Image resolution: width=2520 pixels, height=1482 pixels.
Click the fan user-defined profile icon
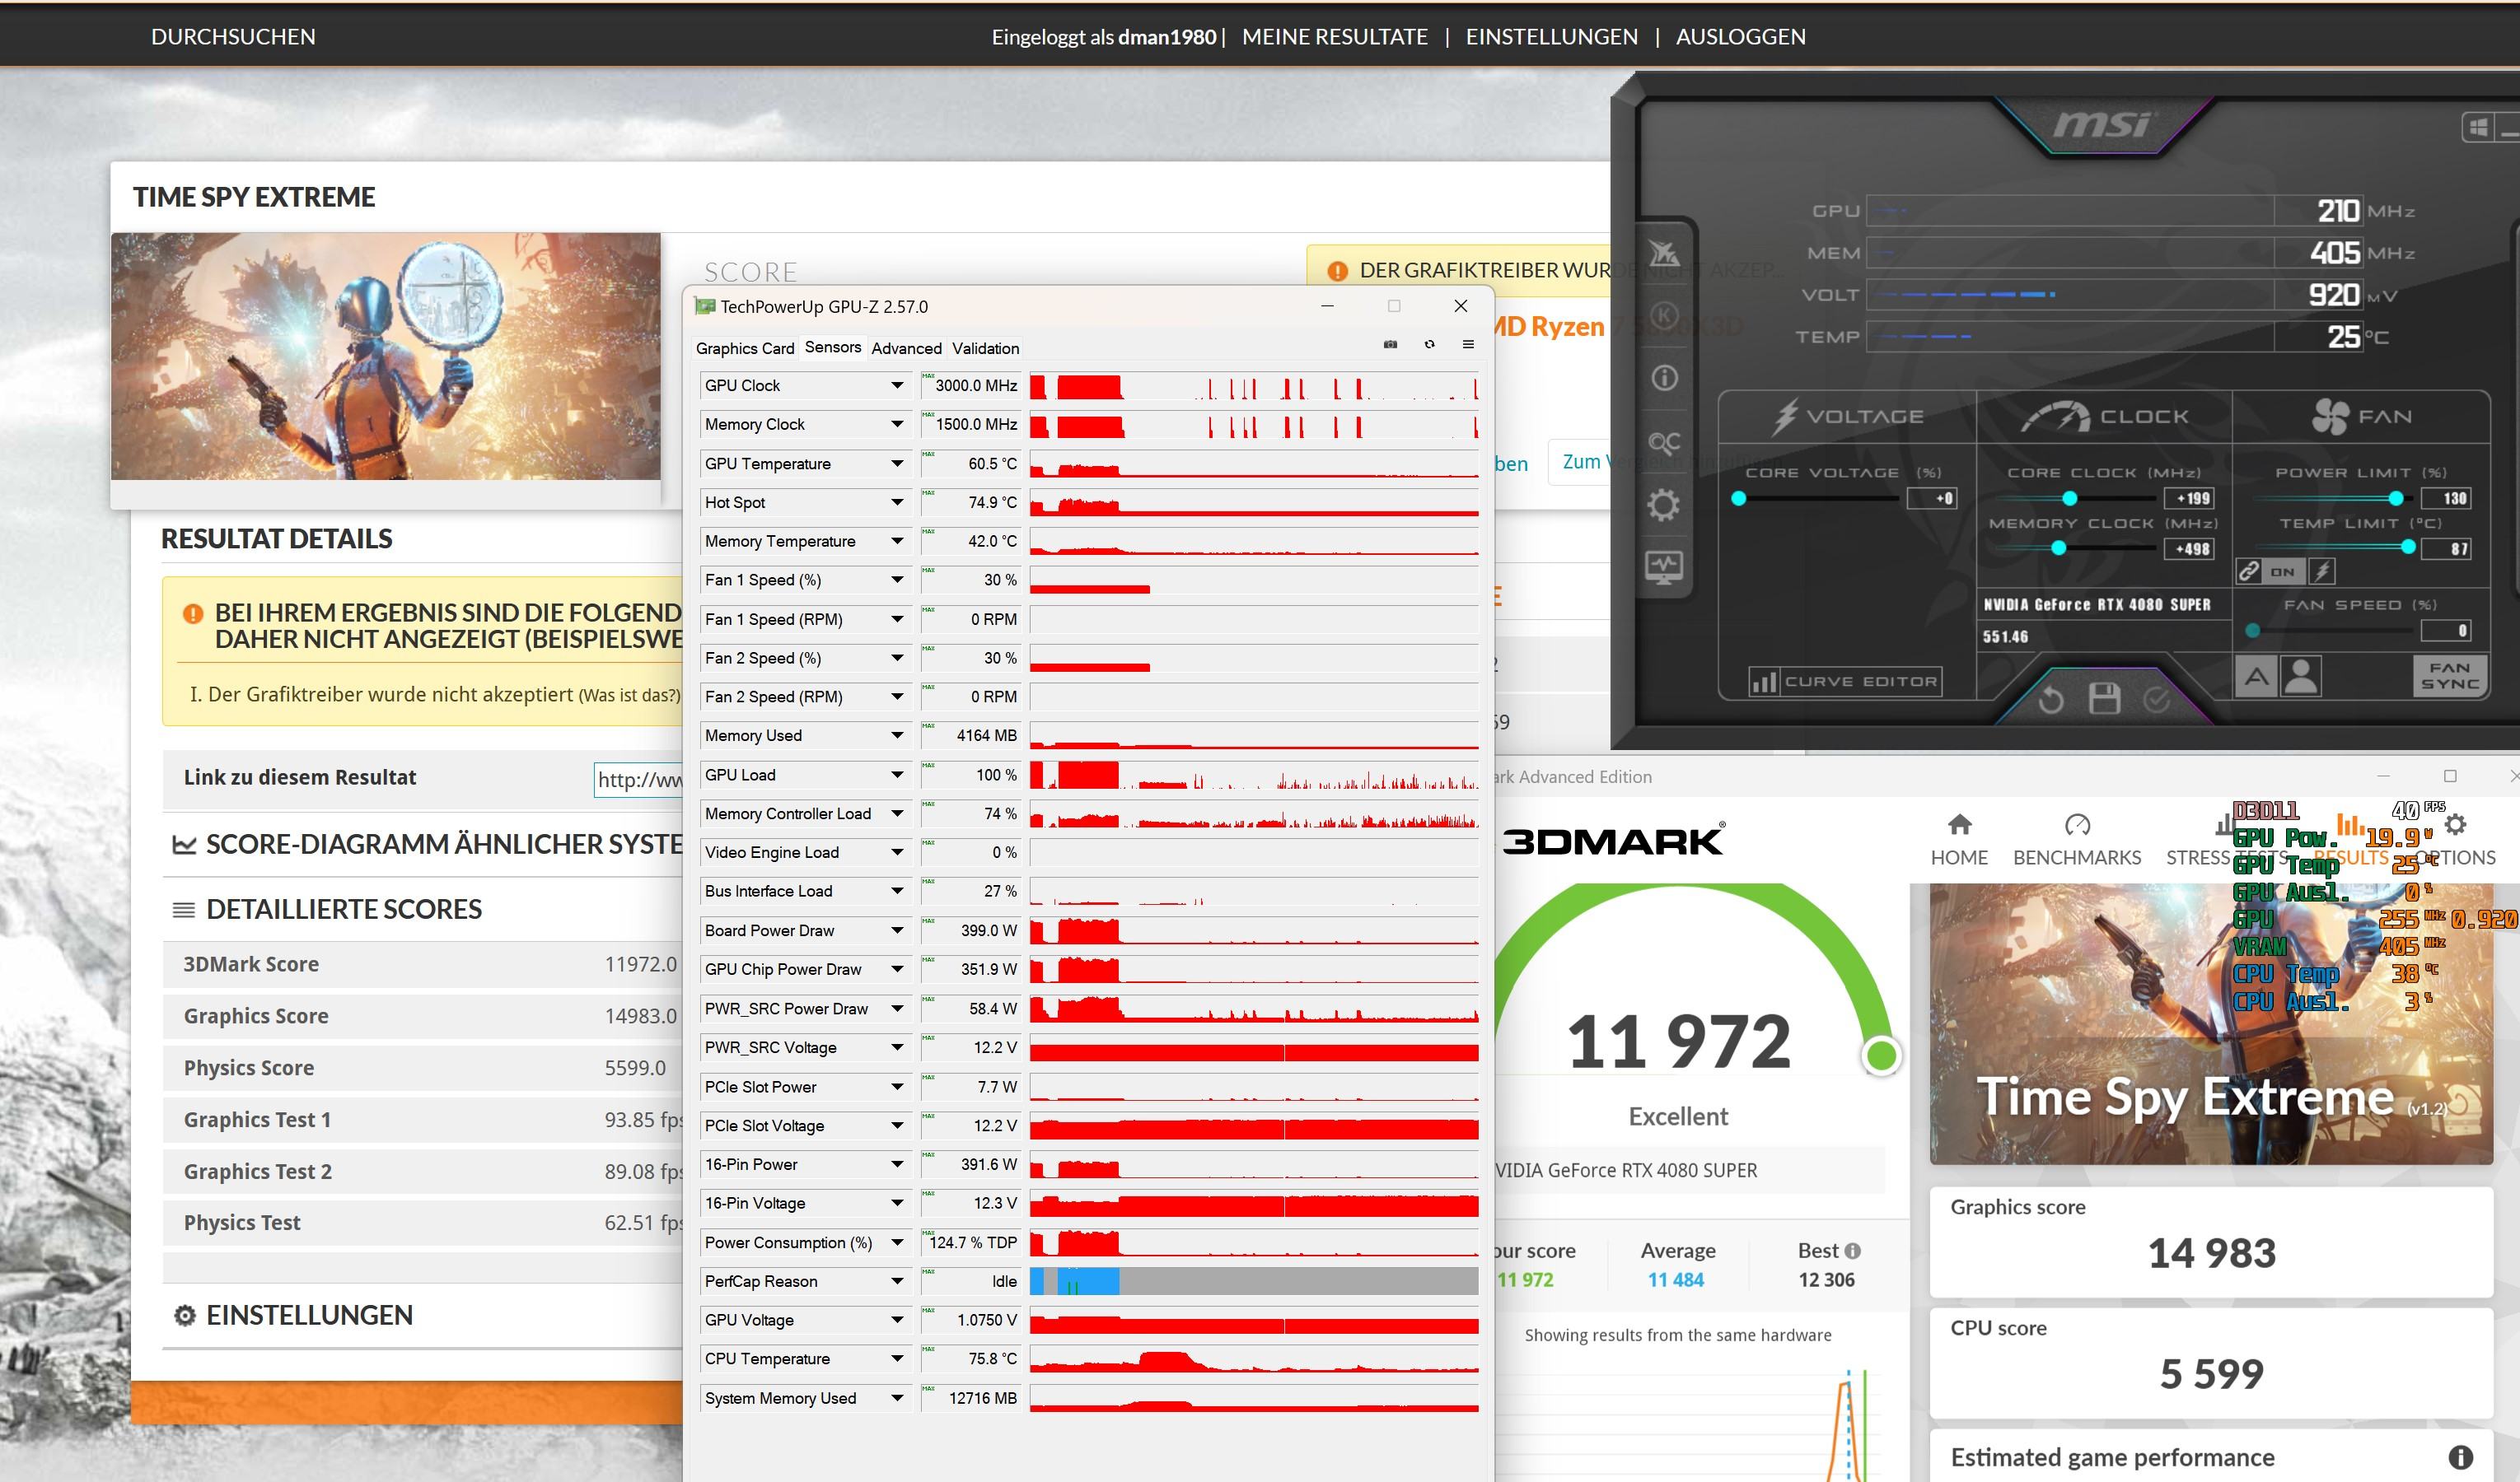pos(2301,675)
